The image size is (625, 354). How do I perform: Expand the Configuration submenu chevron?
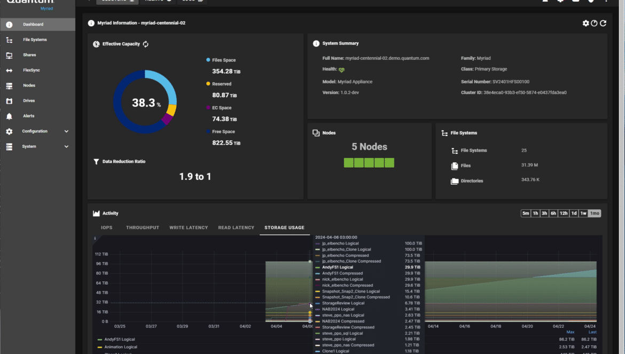[x=66, y=131]
